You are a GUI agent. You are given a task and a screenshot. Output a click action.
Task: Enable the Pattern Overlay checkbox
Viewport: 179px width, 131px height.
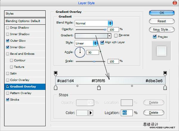click(x=7, y=93)
